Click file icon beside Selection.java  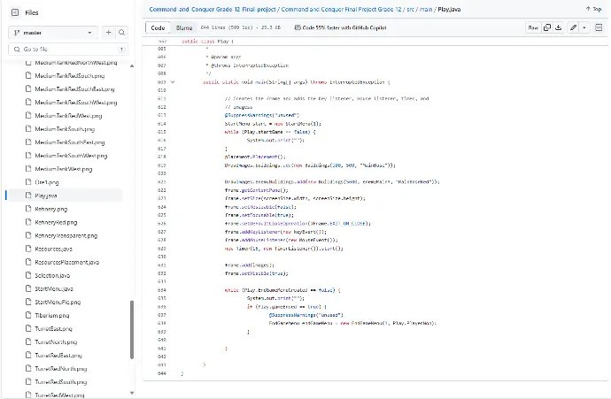(28, 275)
